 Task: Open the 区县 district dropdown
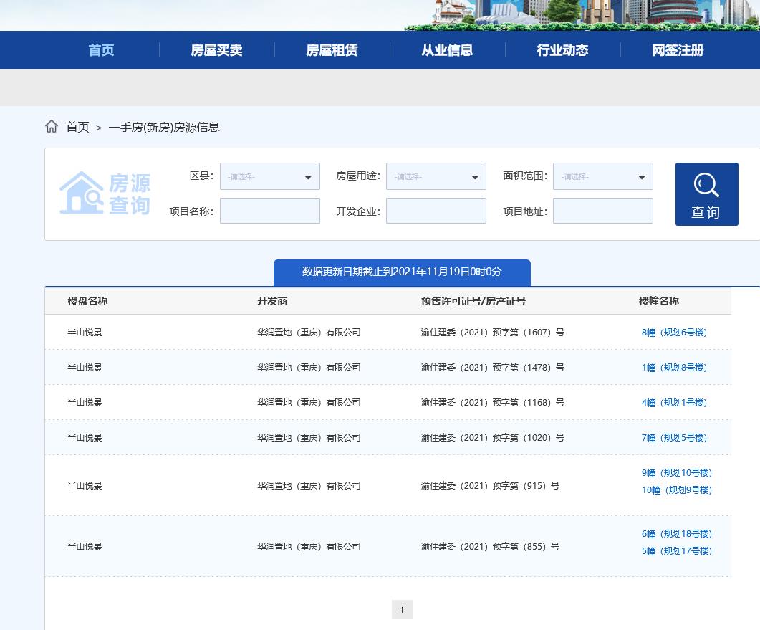[269, 176]
